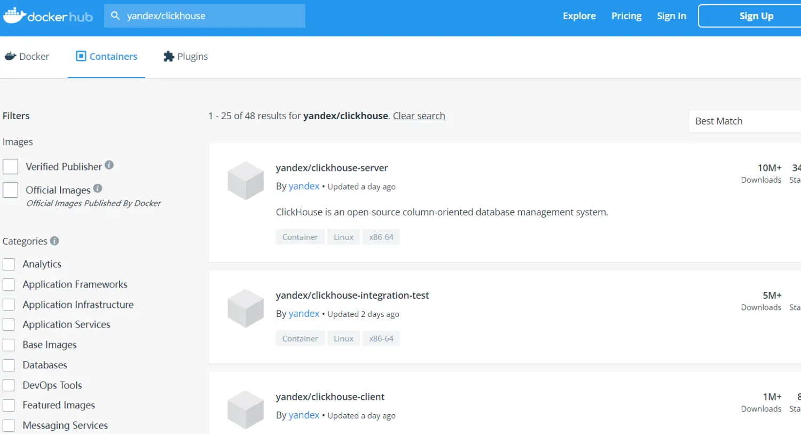Click Linux tag on clickhouse-integration-test card
801x434 pixels.
343,338
